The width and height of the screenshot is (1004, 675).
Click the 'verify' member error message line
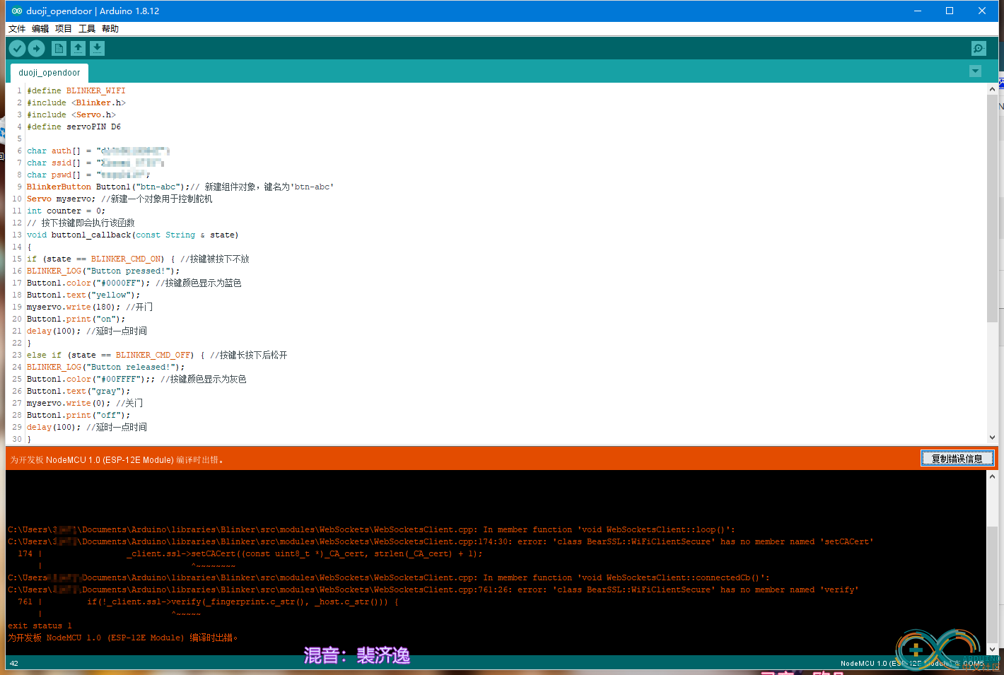(433, 589)
